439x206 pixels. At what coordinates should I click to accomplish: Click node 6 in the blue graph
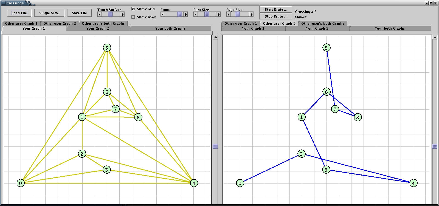[x=327, y=92]
